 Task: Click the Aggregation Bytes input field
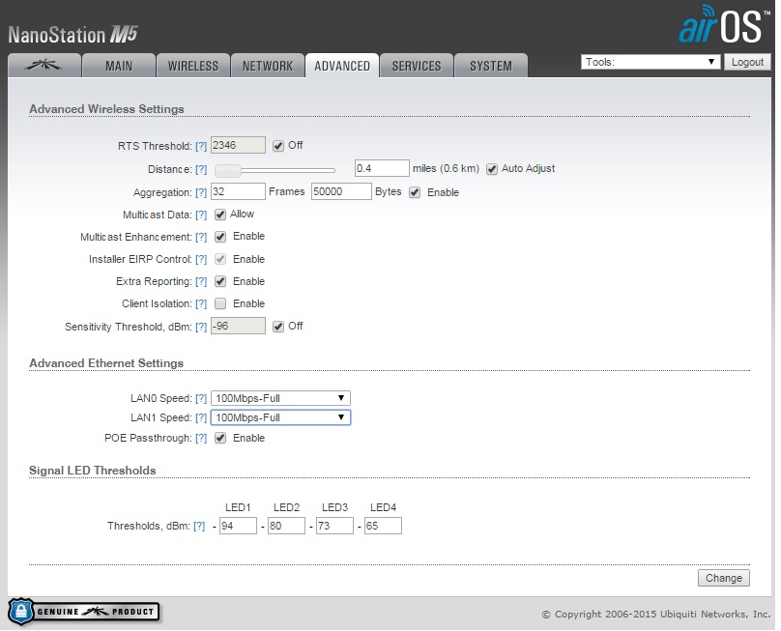pyautogui.click(x=341, y=191)
